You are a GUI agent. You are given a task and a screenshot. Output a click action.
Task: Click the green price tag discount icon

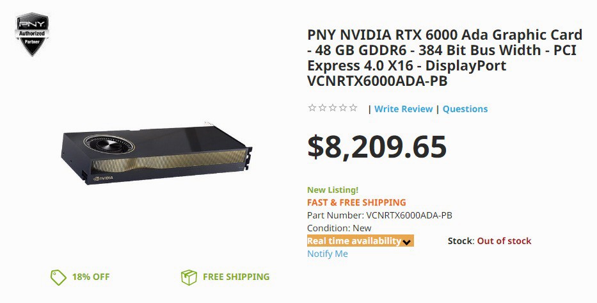[58, 277]
